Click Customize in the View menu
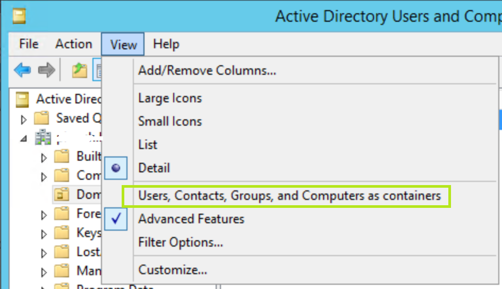This screenshot has height=289, width=502. [x=173, y=270]
